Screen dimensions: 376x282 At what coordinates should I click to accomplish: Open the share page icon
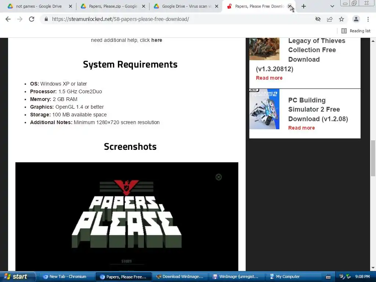point(330,19)
